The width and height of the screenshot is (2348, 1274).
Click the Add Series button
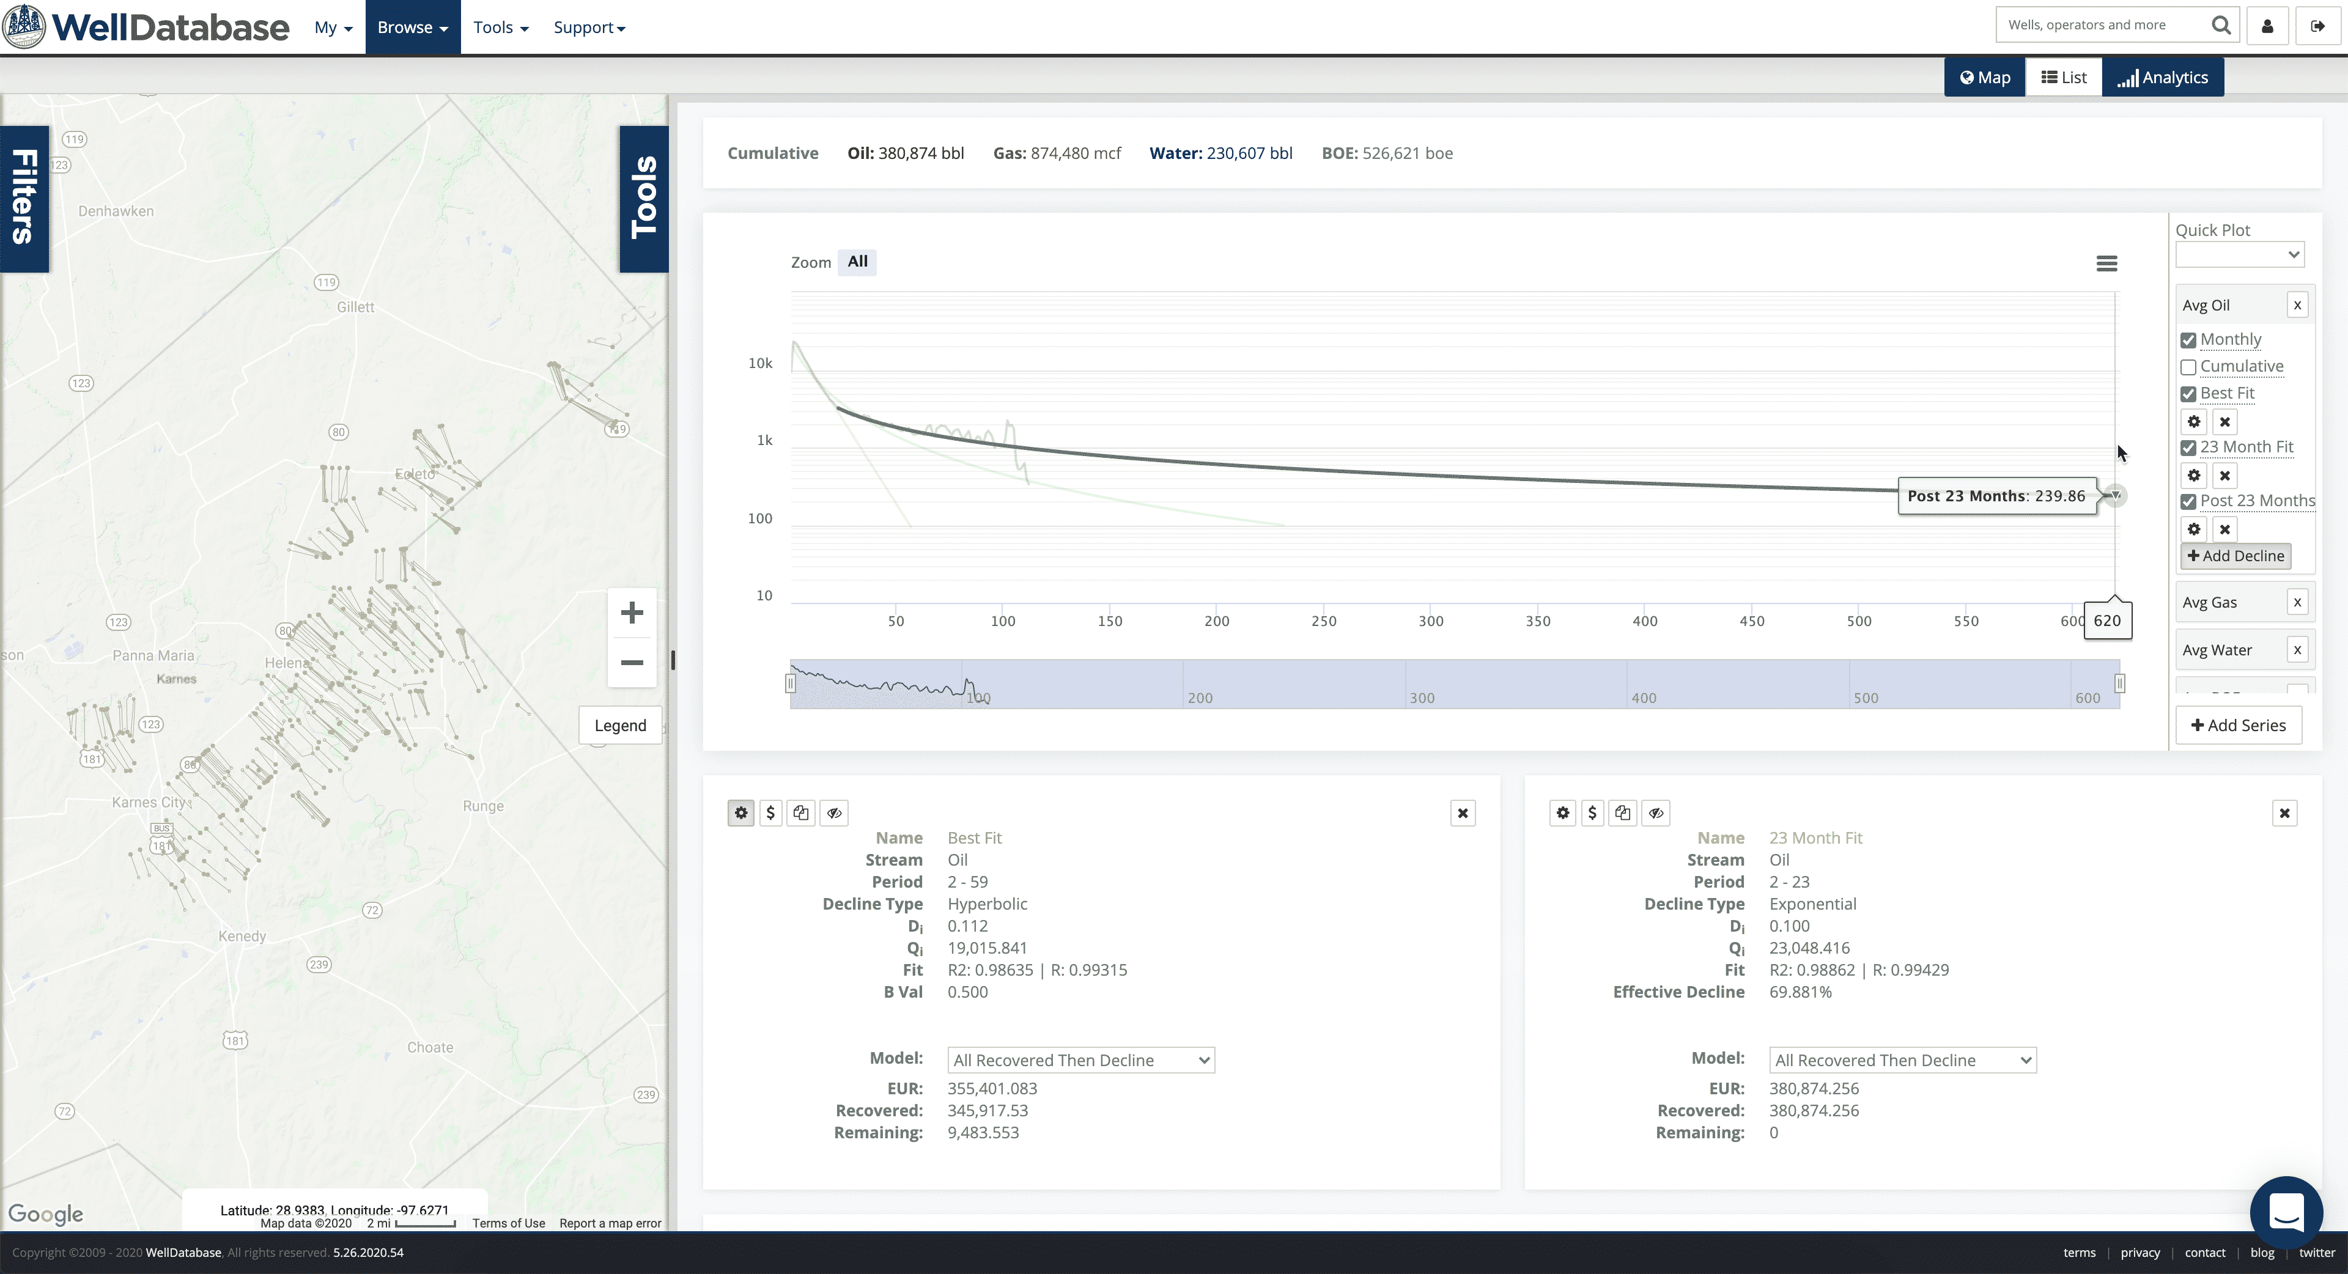(x=2238, y=726)
